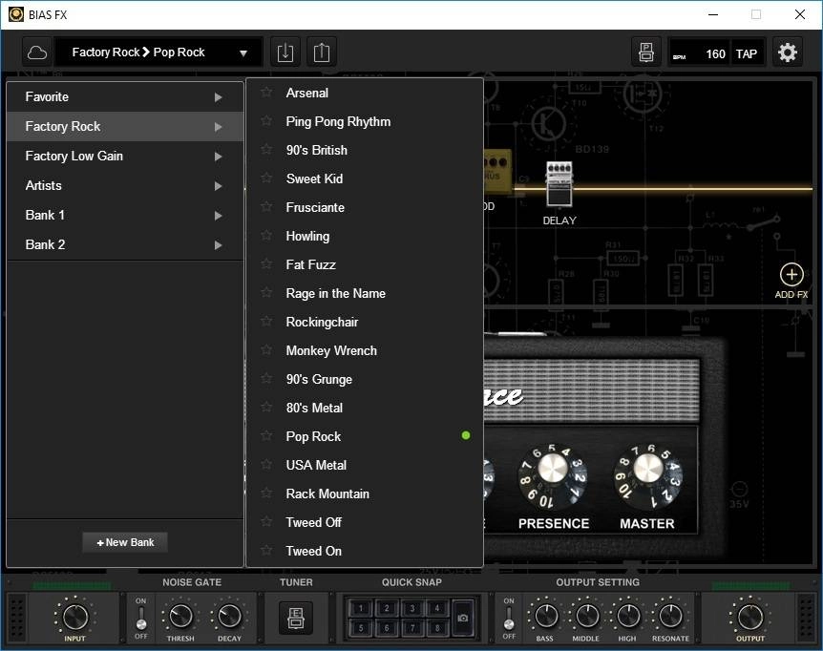Click the ADD FX plus icon
The width and height of the screenshot is (823, 651).
tap(791, 274)
